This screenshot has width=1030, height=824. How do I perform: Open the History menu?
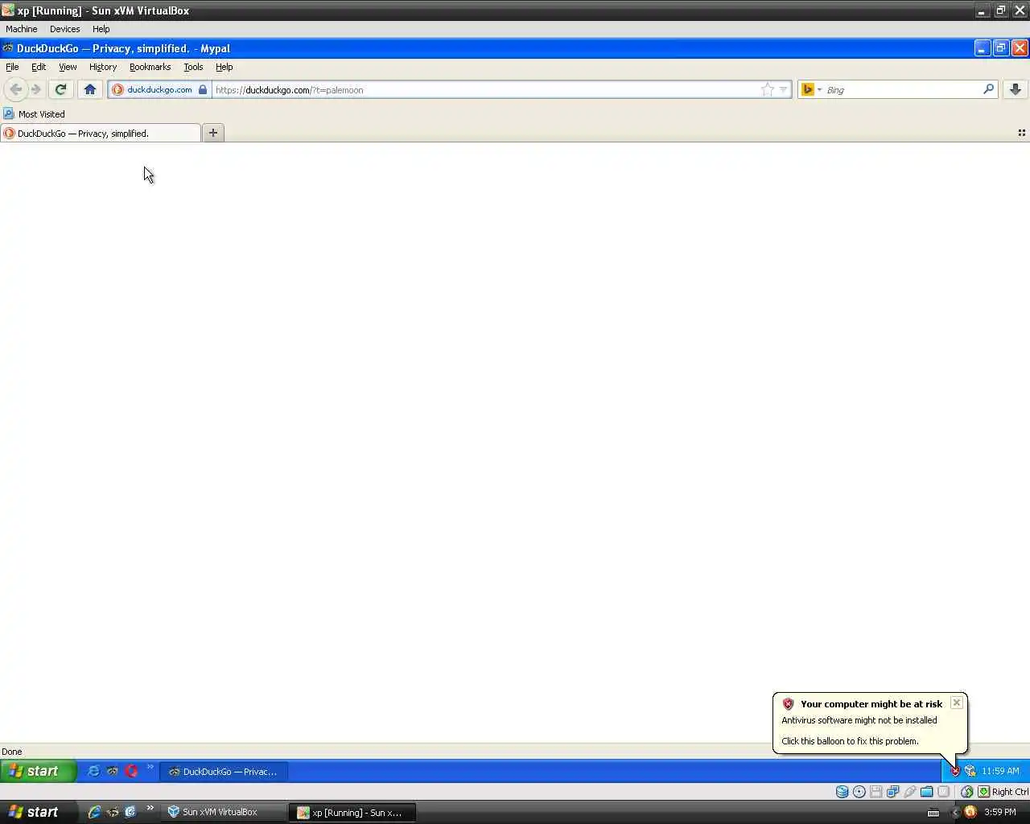pyautogui.click(x=103, y=67)
